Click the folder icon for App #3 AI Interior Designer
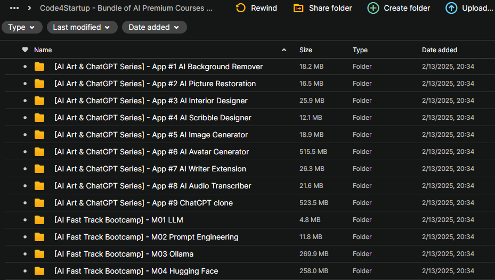The image size is (495, 280). tap(39, 101)
